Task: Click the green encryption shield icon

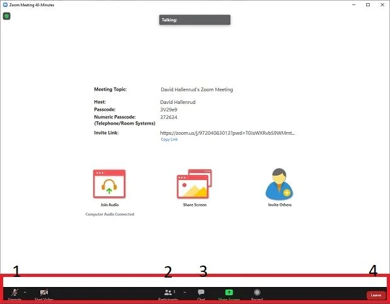Action: (6, 16)
